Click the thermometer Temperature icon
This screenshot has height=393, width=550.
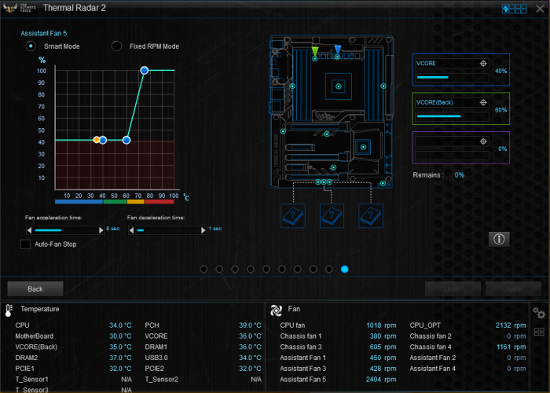[x=9, y=310]
